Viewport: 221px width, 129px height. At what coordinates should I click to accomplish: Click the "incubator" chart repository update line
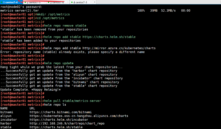[61, 78]
